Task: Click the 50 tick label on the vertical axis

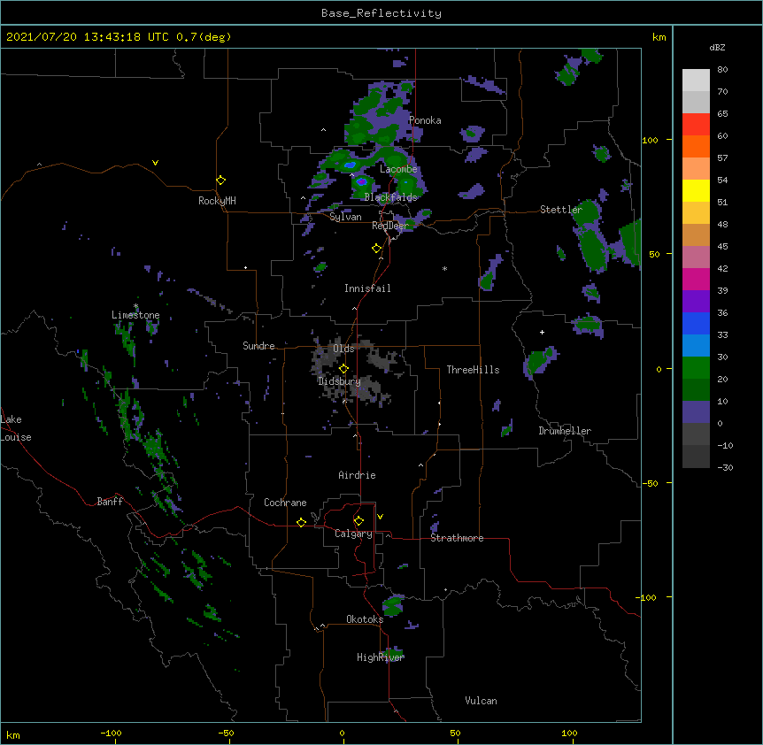Action: click(654, 254)
